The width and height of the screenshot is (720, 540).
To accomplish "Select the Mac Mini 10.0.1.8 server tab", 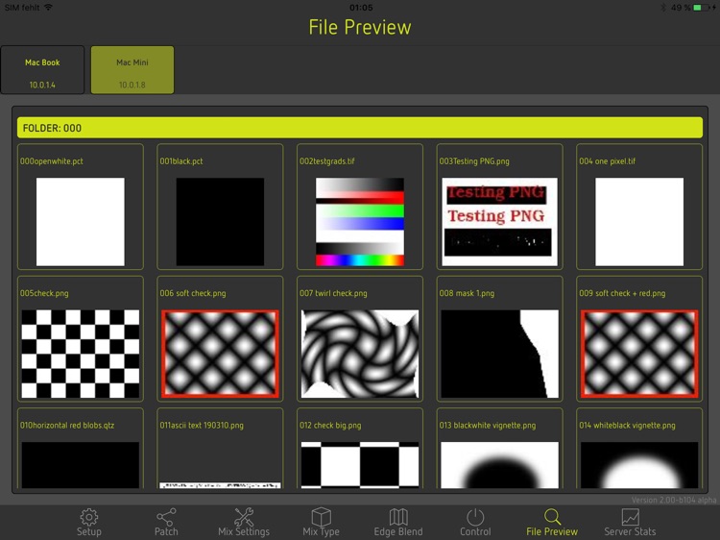I will 132,70.
